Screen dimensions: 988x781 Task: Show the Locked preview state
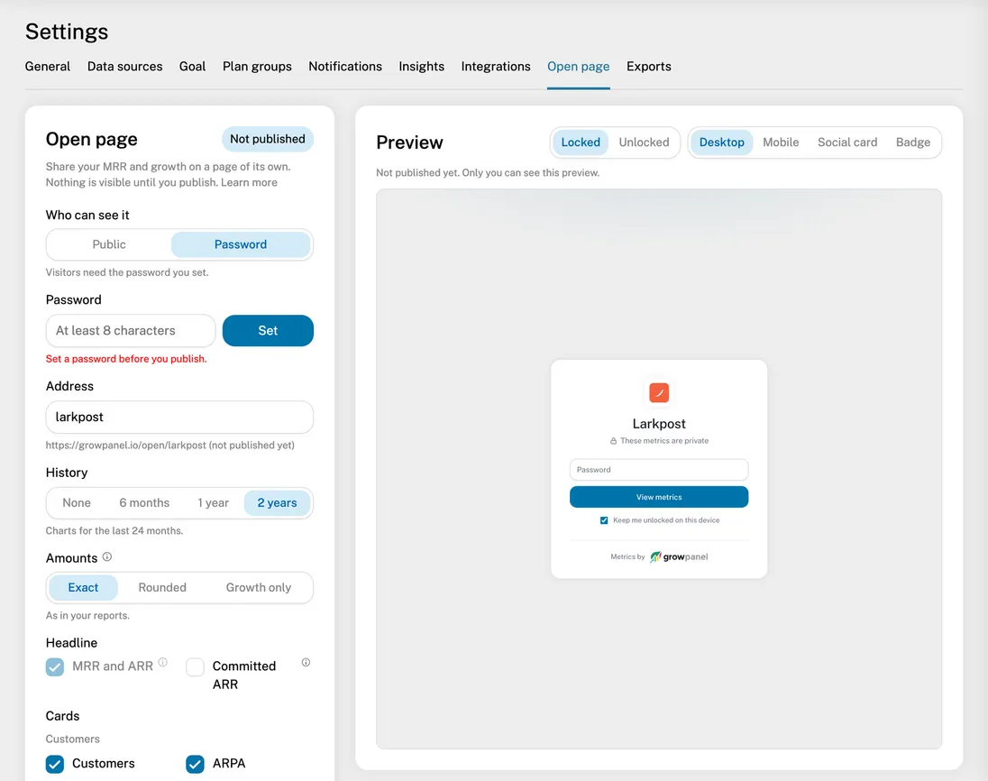tap(581, 142)
